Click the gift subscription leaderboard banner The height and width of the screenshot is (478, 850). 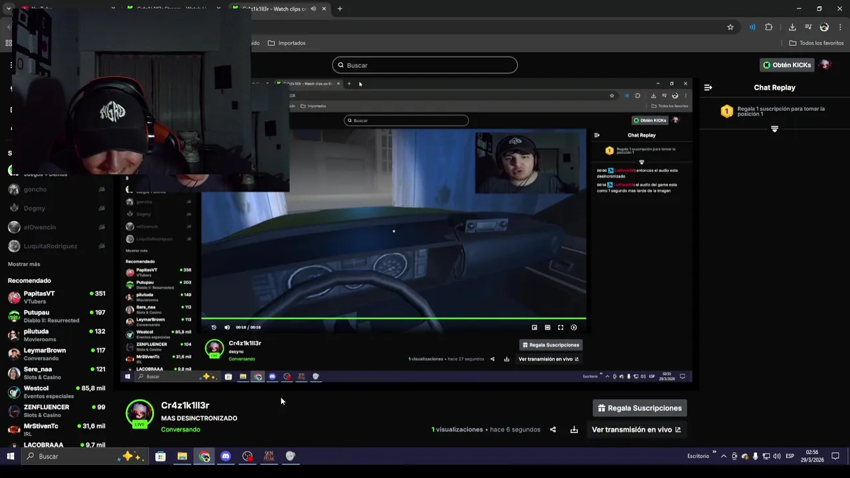click(774, 112)
